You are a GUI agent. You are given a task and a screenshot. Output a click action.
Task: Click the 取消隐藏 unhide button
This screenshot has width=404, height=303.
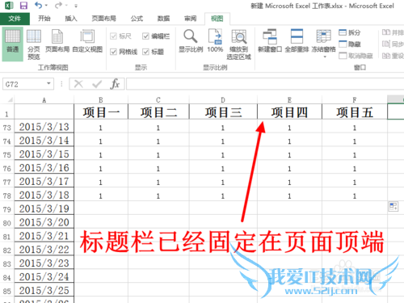pos(356,56)
